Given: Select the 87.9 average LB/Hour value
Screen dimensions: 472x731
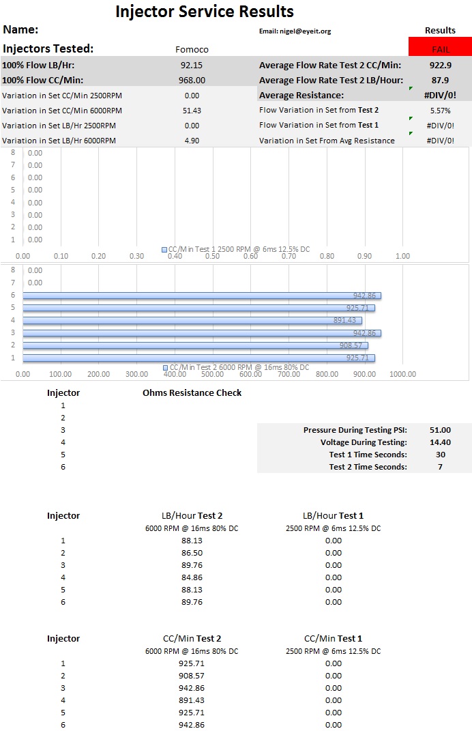Looking at the screenshot, I should pos(441,80).
